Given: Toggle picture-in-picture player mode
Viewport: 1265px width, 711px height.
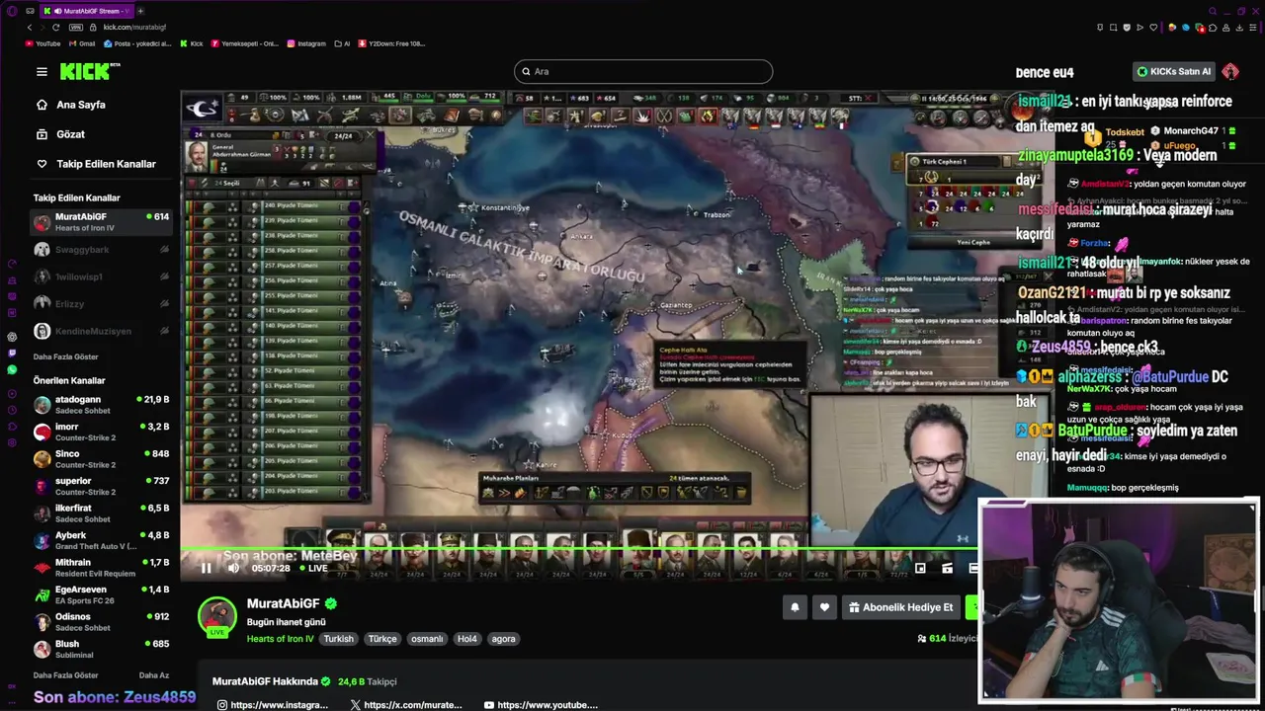Looking at the screenshot, I should tap(920, 568).
